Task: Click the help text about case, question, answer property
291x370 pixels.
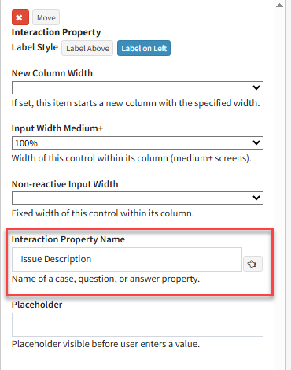Action: pyautogui.click(x=105, y=279)
